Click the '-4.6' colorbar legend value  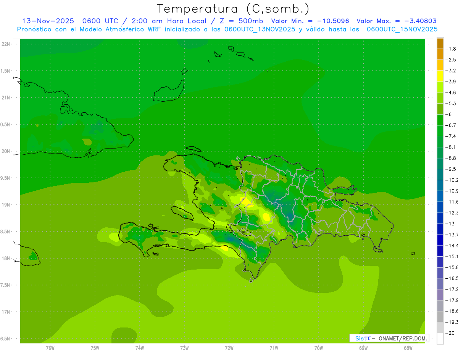click(451, 93)
